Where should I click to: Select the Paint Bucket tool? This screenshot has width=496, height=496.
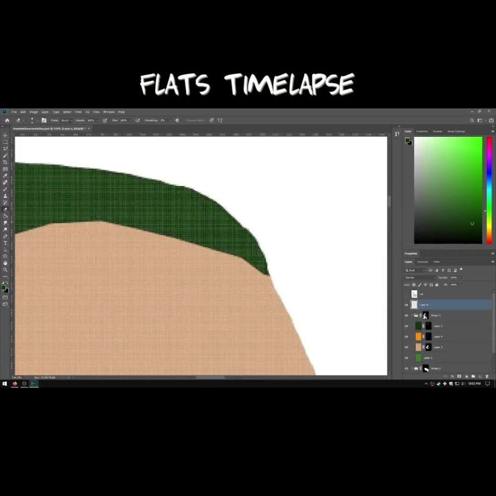coord(5,215)
